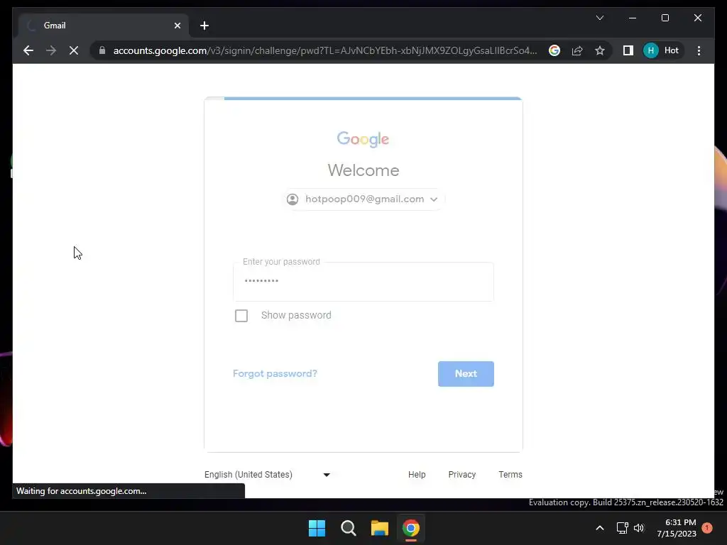Open network settings tray icon
The image size is (727, 545).
coord(622,528)
